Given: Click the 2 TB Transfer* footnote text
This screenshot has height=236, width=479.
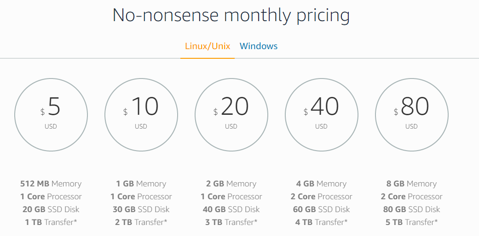Looking at the screenshot, I should tap(141, 222).
